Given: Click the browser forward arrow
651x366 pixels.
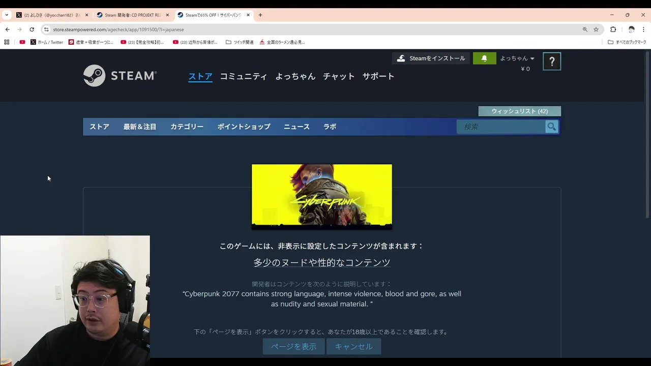Looking at the screenshot, I should (x=19, y=29).
